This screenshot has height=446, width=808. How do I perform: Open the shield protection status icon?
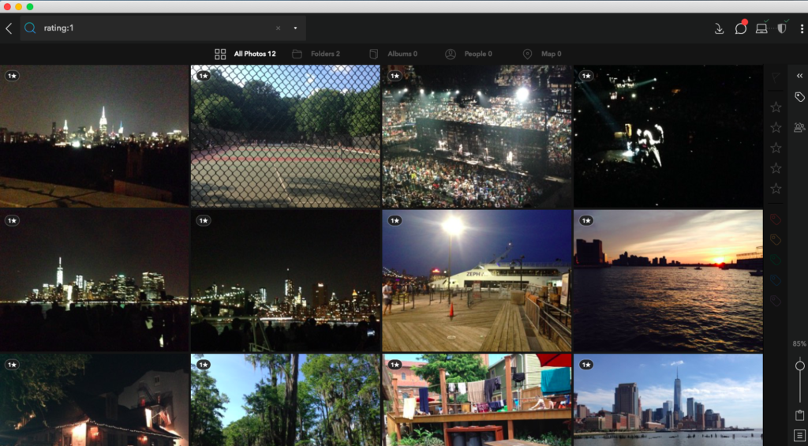(782, 28)
